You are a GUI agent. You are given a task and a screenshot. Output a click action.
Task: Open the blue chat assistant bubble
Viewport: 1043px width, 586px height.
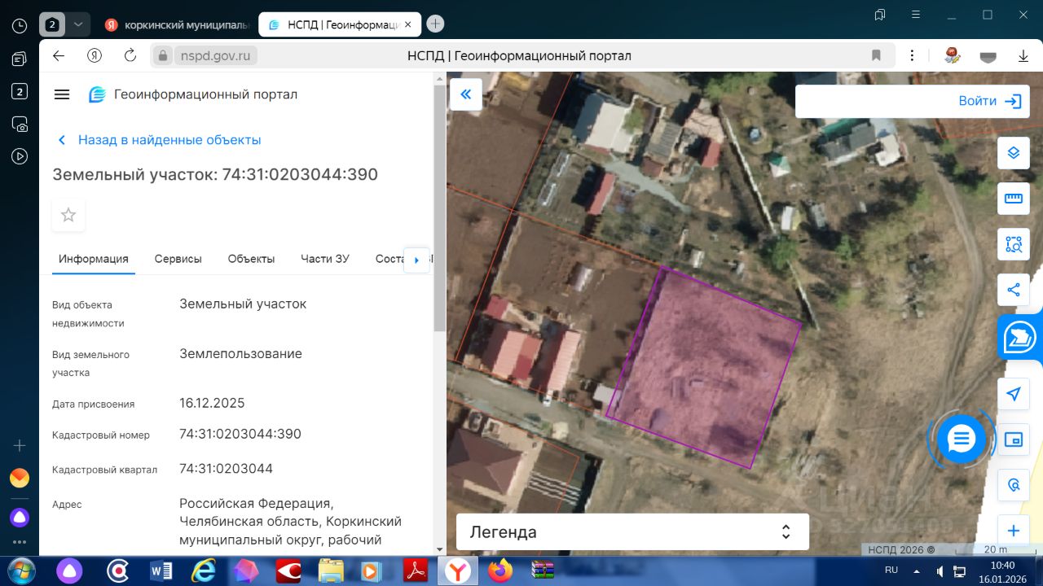(x=961, y=439)
